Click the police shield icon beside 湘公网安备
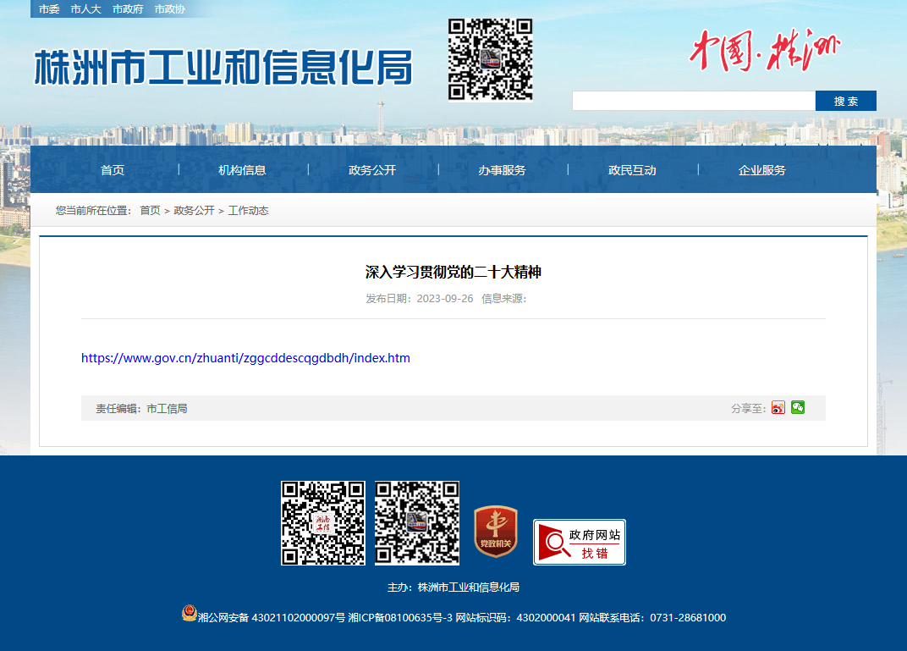The width and height of the screenshot is (907, 651). click(x=190, y=614)
